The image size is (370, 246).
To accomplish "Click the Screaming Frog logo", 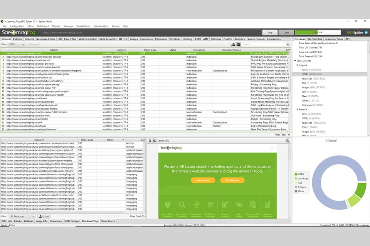I will [18, 33].
